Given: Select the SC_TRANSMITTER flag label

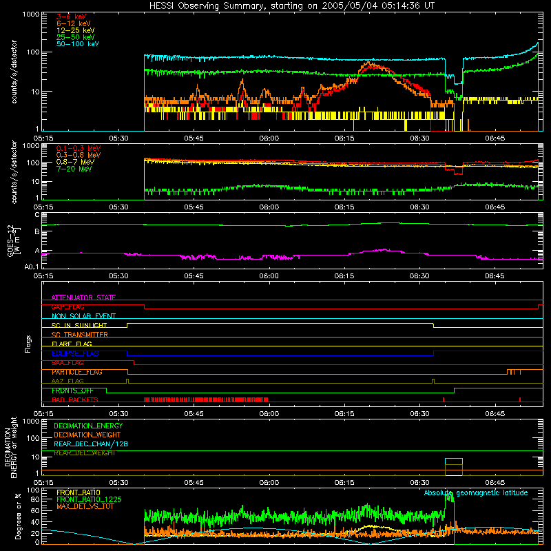Looking at the screenshot, I should [x=80, y=335].
